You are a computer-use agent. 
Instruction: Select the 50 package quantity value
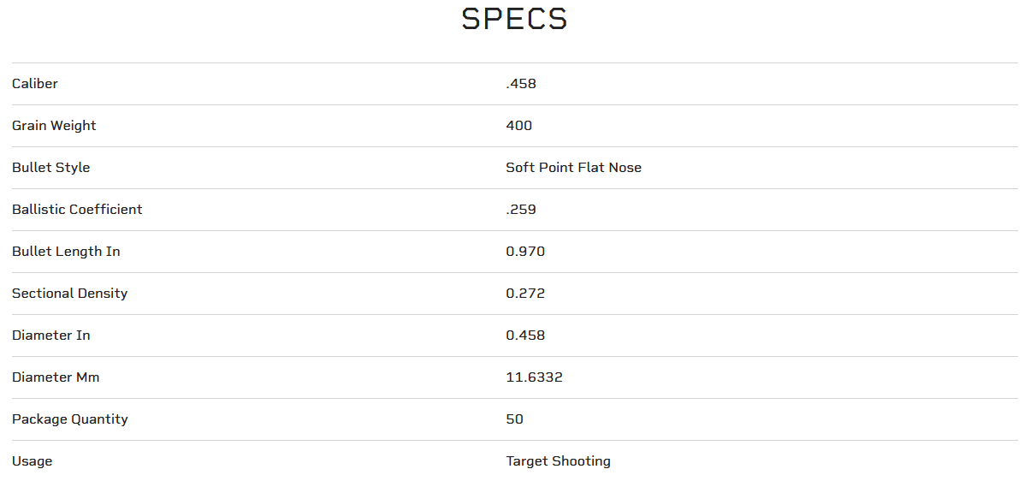click(514, 419)
